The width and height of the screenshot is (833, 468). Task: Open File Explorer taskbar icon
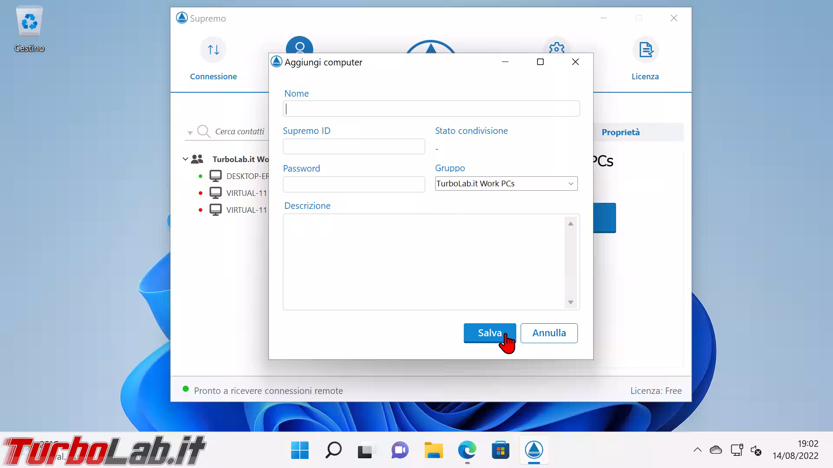[x=433, y=450]
